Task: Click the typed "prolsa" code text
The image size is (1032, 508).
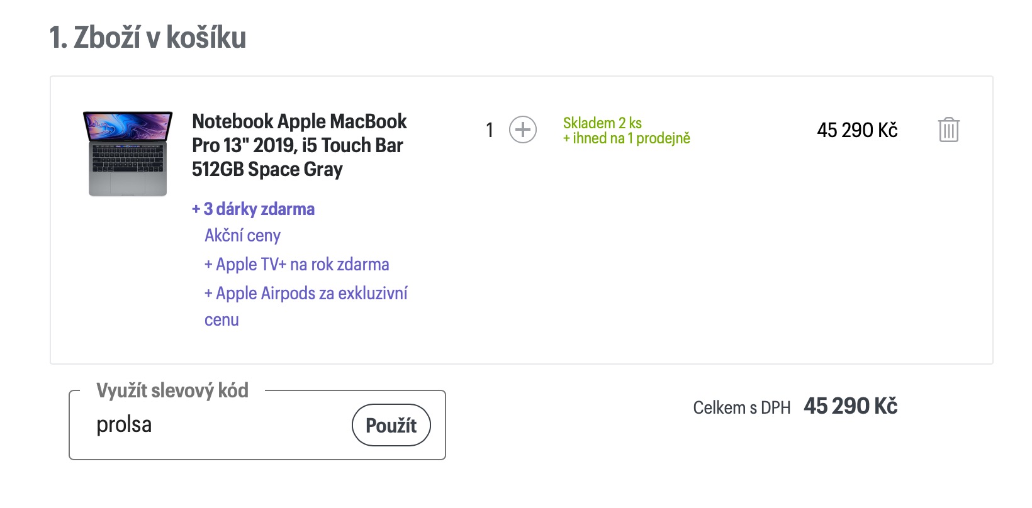Action: pos(124,425)
